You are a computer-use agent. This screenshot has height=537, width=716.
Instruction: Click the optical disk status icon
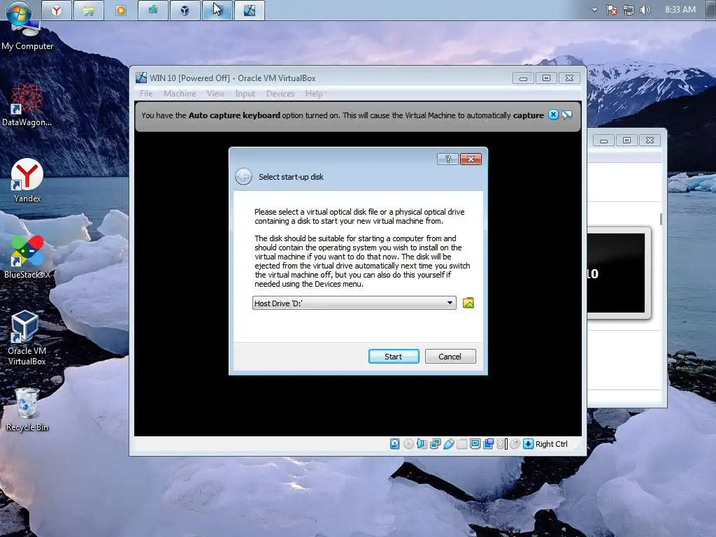[408, 444]
